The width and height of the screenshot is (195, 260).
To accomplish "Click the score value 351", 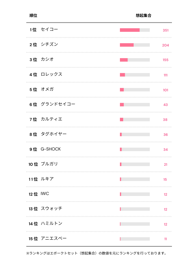I will click(165, 30).
